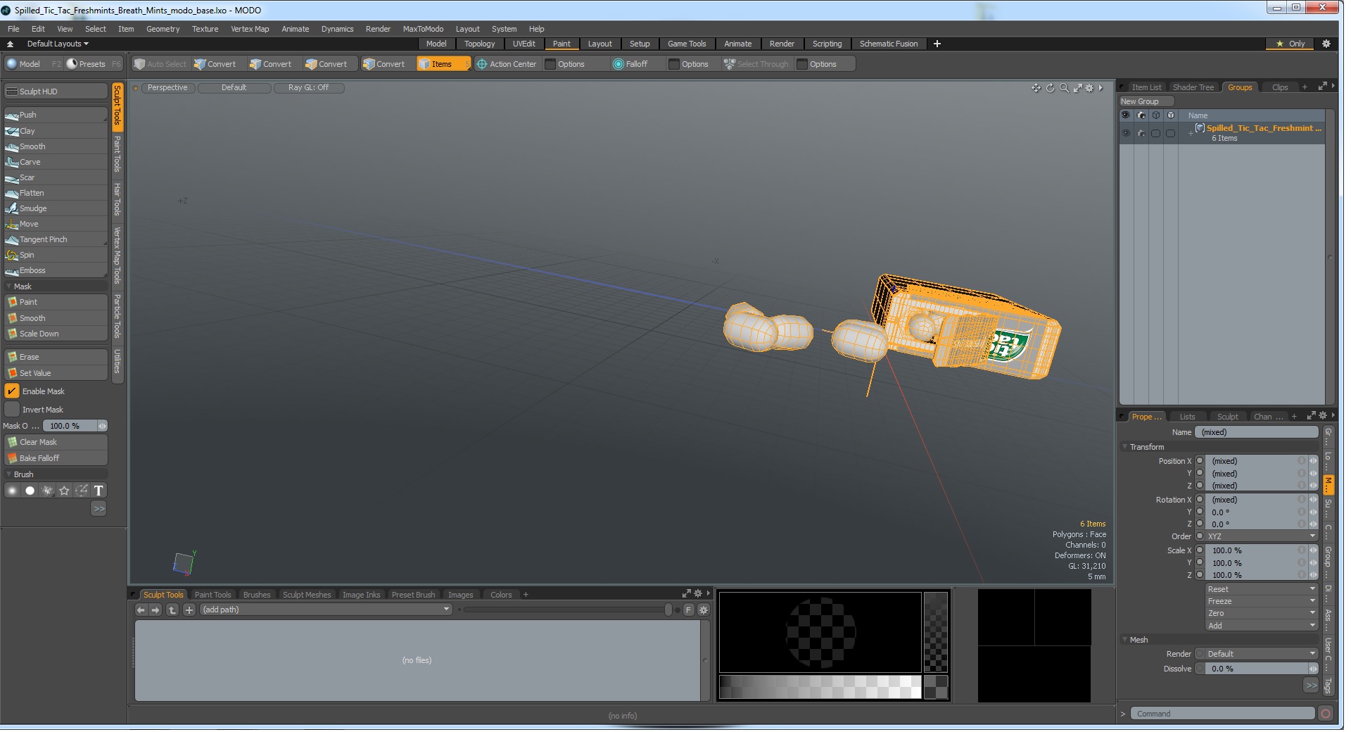
Task: Click the Clear Mask tool
Action: coord(56,442)
